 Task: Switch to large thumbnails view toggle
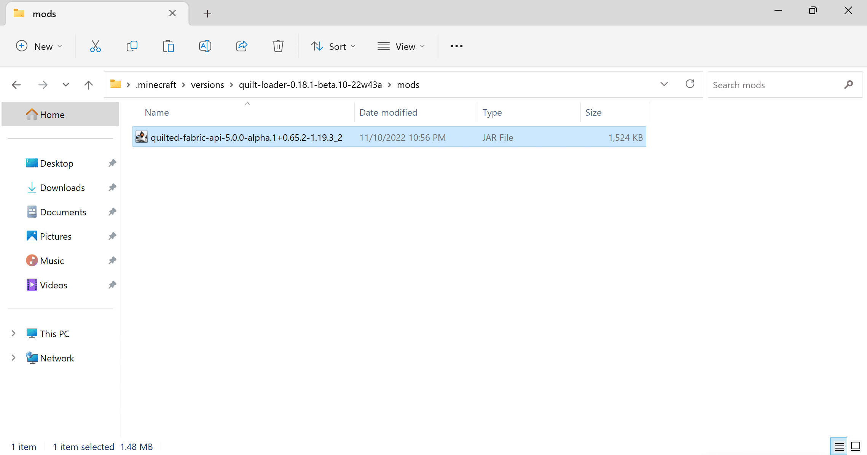coord(856,446)
